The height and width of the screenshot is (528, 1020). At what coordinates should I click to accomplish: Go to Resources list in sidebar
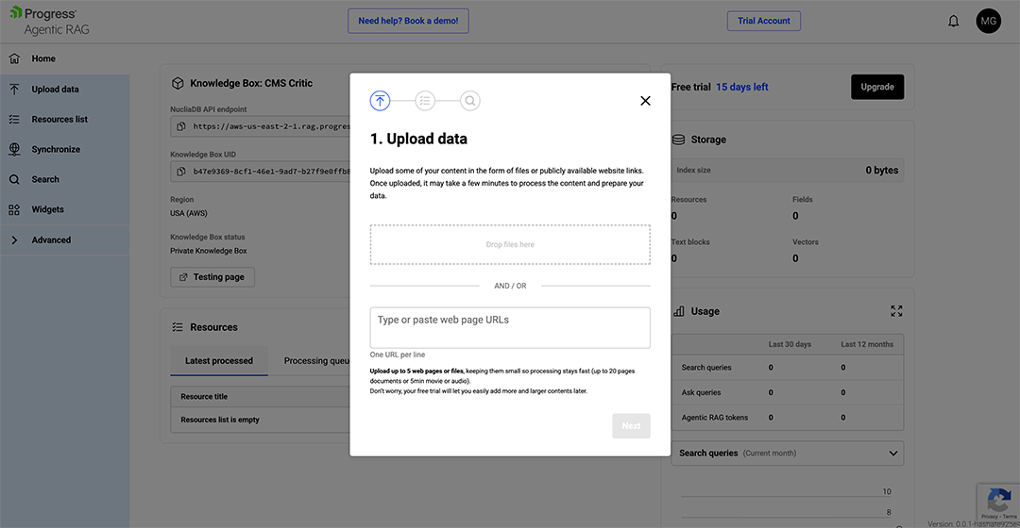pos(59,120)
